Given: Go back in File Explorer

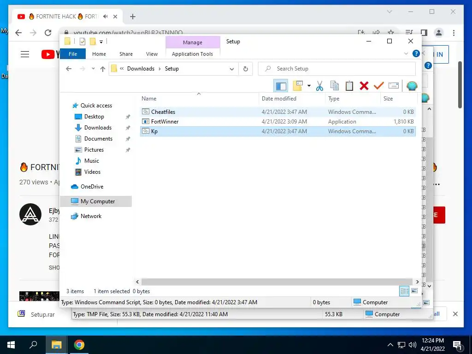Looking at the screenshot, I should click(x=69, y=69).
